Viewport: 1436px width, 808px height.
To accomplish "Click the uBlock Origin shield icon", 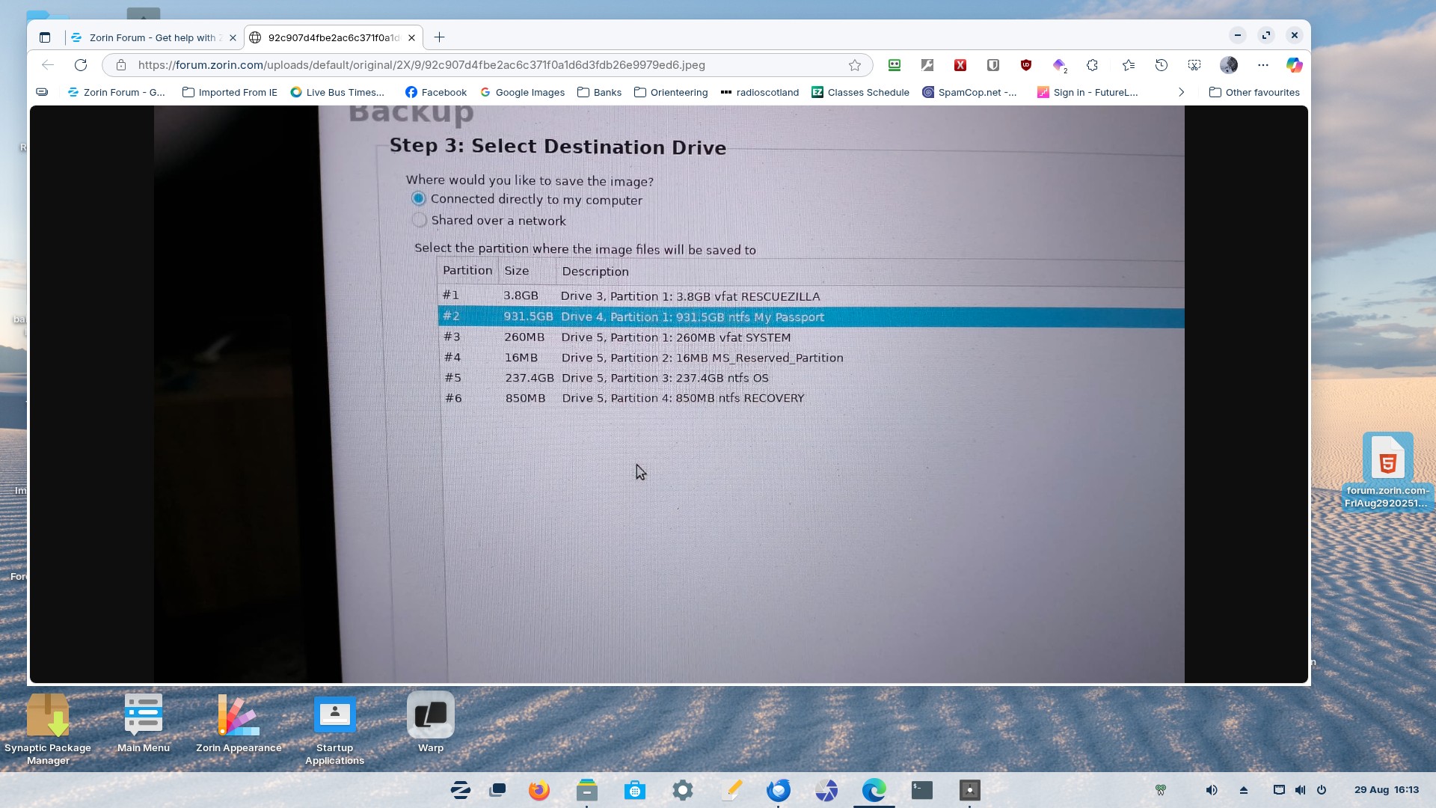I will coord(1026,65).
